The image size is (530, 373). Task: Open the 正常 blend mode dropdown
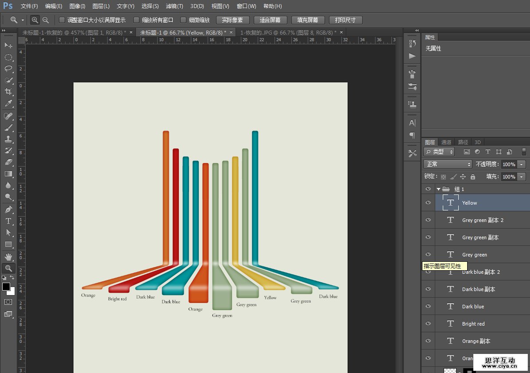(x=448, y=164)
